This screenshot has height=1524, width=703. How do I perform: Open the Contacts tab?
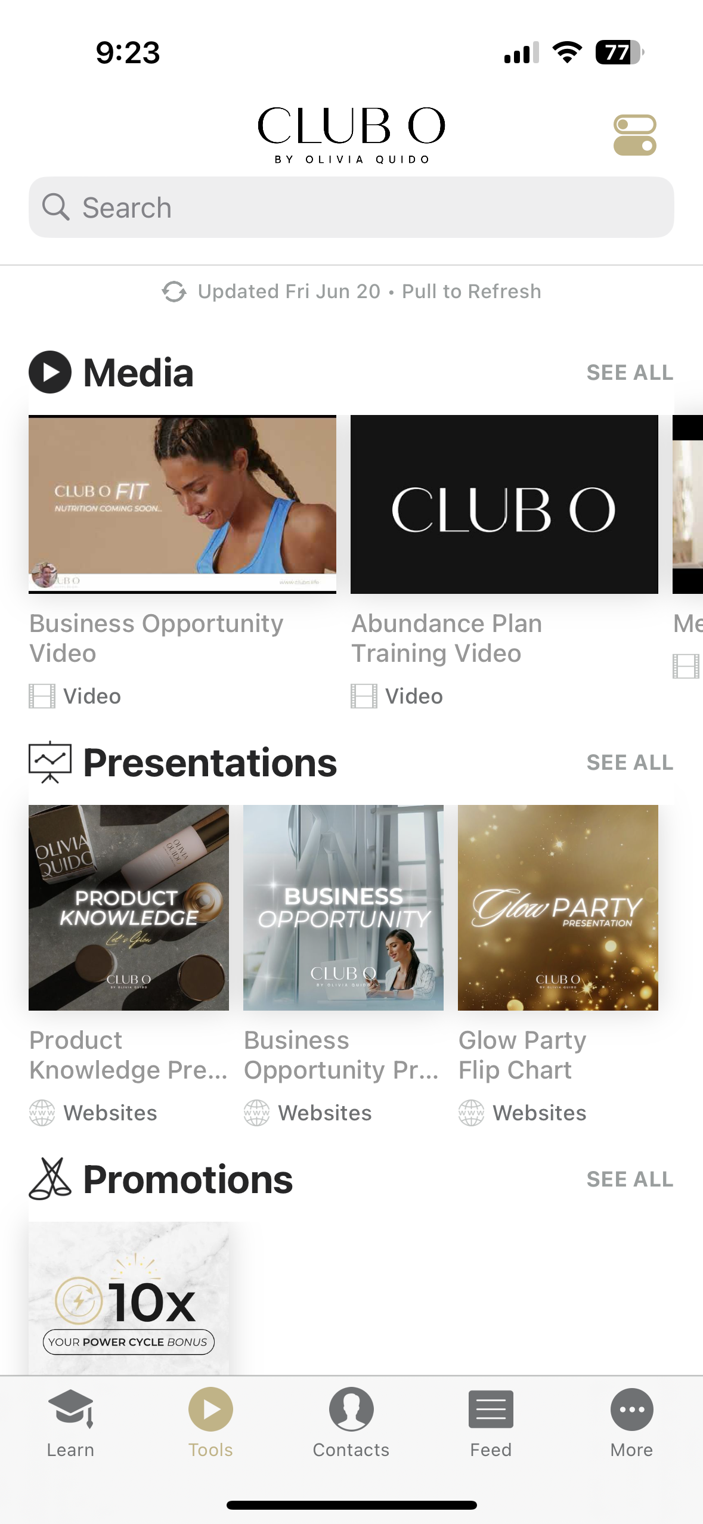click(x=351, y=1423)
